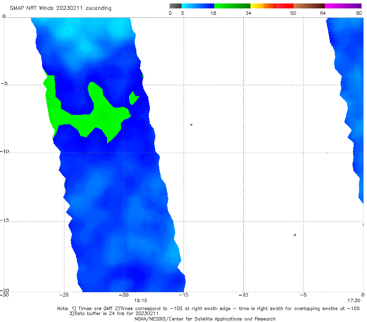Click the colorbar label '64'
This screenshot has height=322, width=367.
[x=323, y=13]
